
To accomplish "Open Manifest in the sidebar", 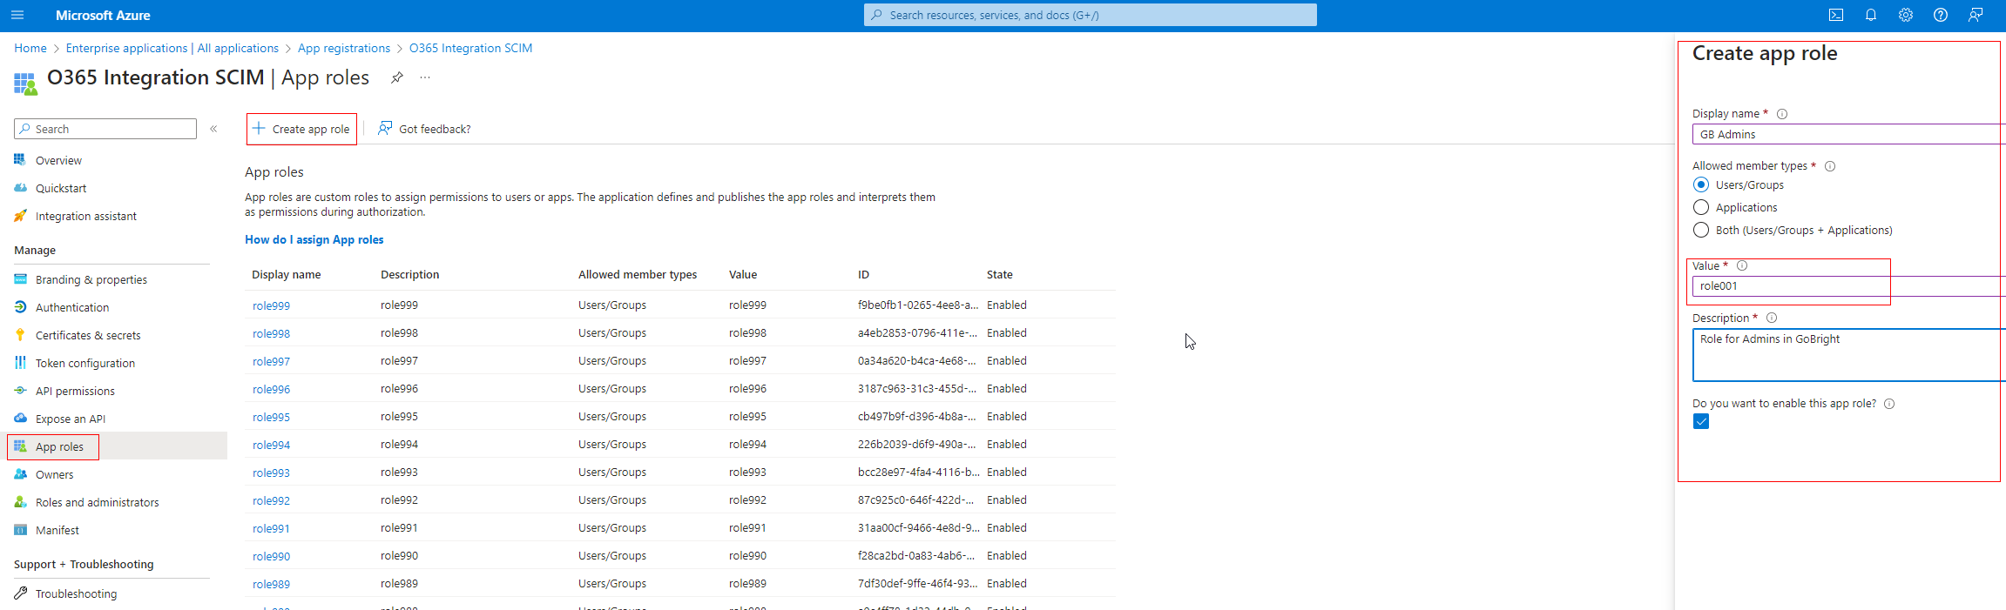I will coord(57,530).
